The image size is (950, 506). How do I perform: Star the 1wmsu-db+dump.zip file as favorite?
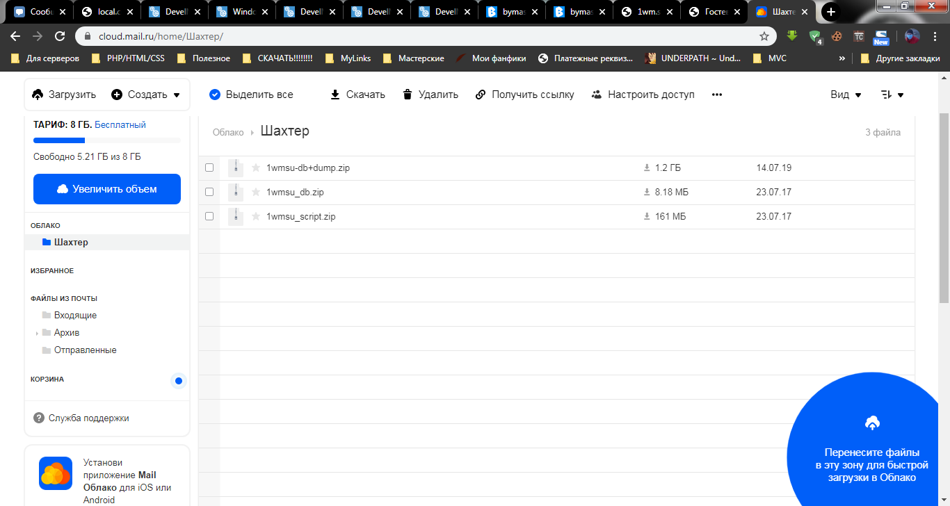[x=256, y=168]
